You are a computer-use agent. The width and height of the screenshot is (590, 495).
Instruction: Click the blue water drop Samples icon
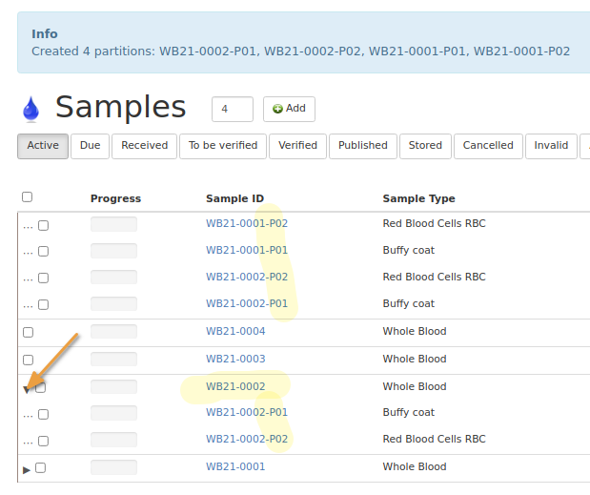tap(31, 109)
